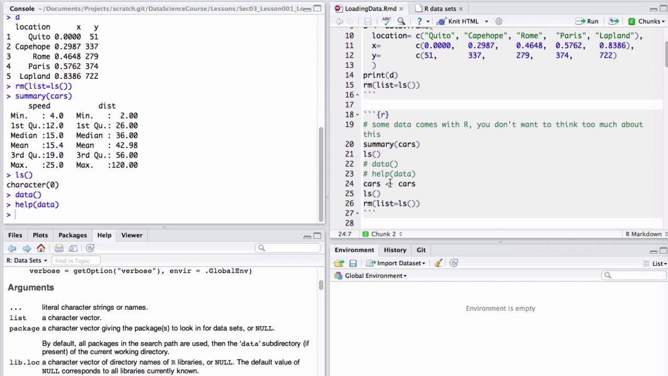Go back to previous help topic
The image size is (668, 376).
point(12,249)
